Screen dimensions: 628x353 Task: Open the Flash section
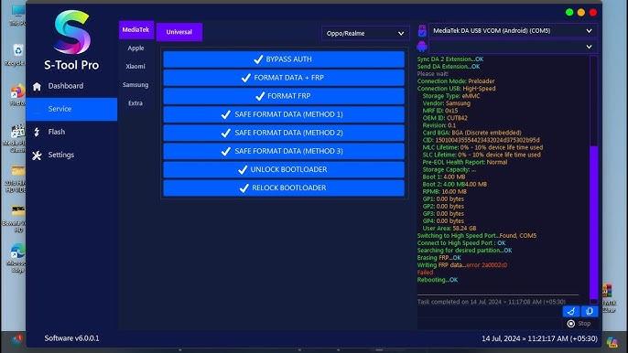57,132
